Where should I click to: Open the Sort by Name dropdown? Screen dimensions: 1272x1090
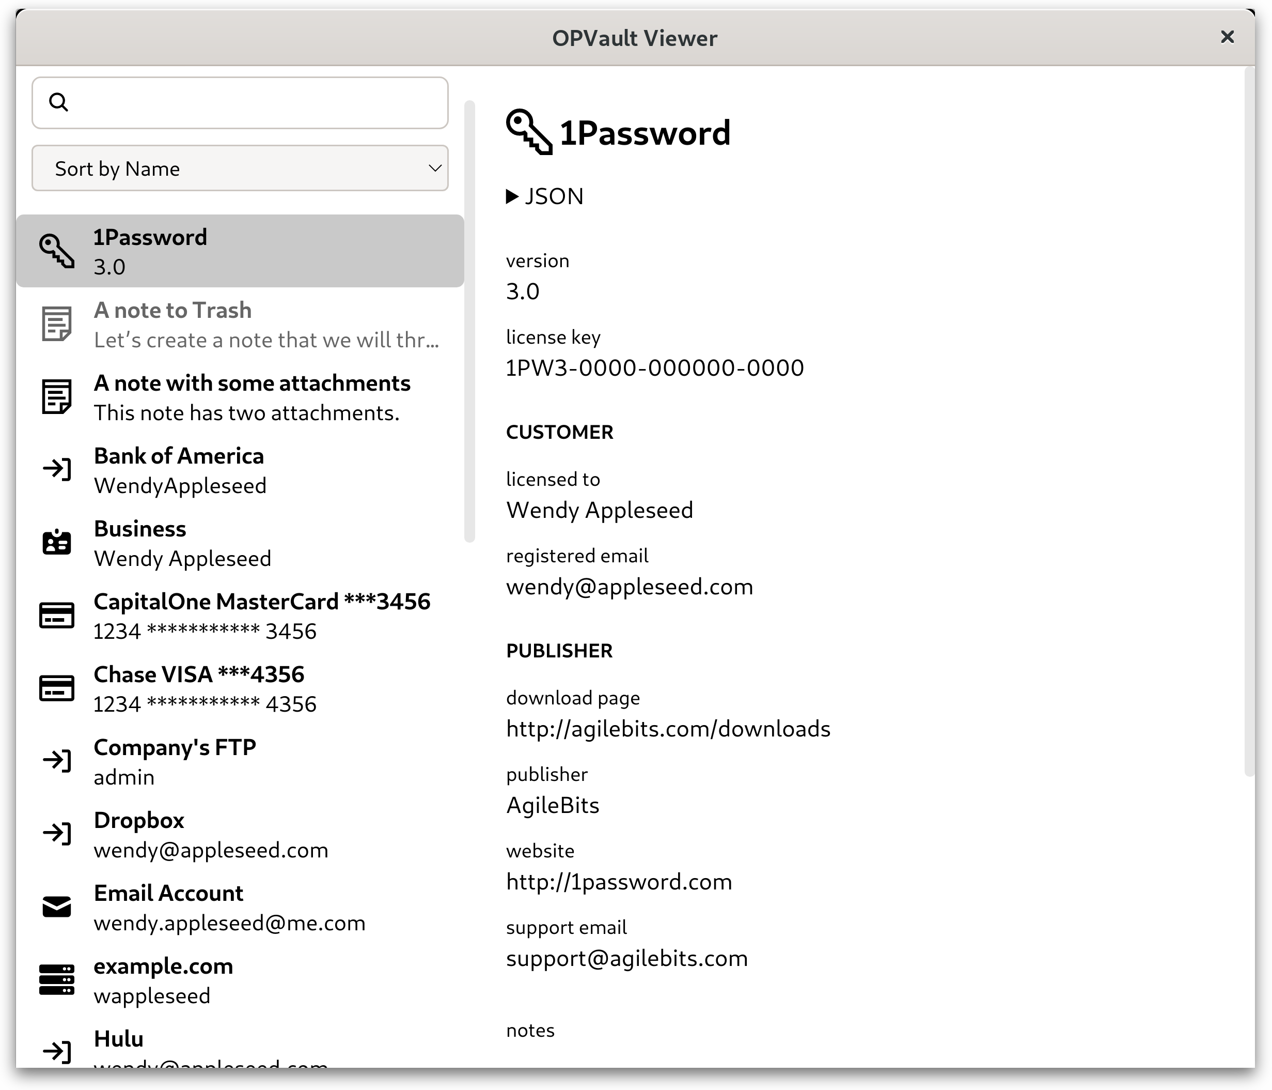(240, 168)
